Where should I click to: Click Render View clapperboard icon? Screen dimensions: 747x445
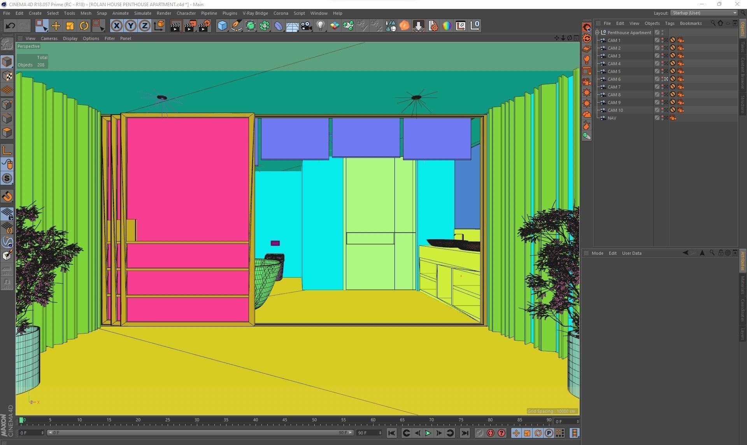(176, 26)
